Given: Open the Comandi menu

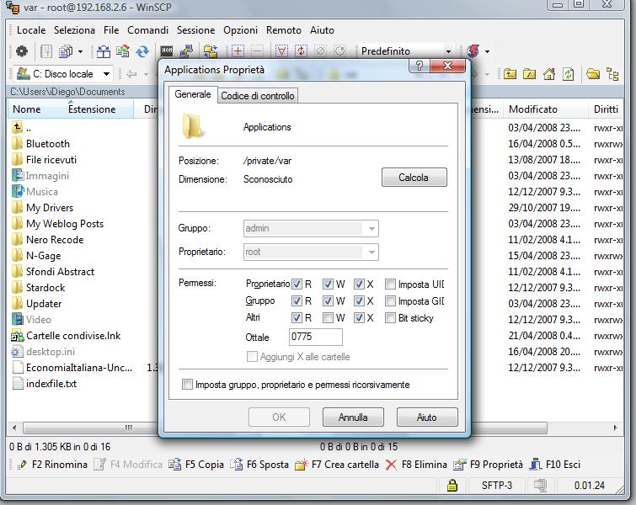Looking at the screenshot, I should (147, 29).
